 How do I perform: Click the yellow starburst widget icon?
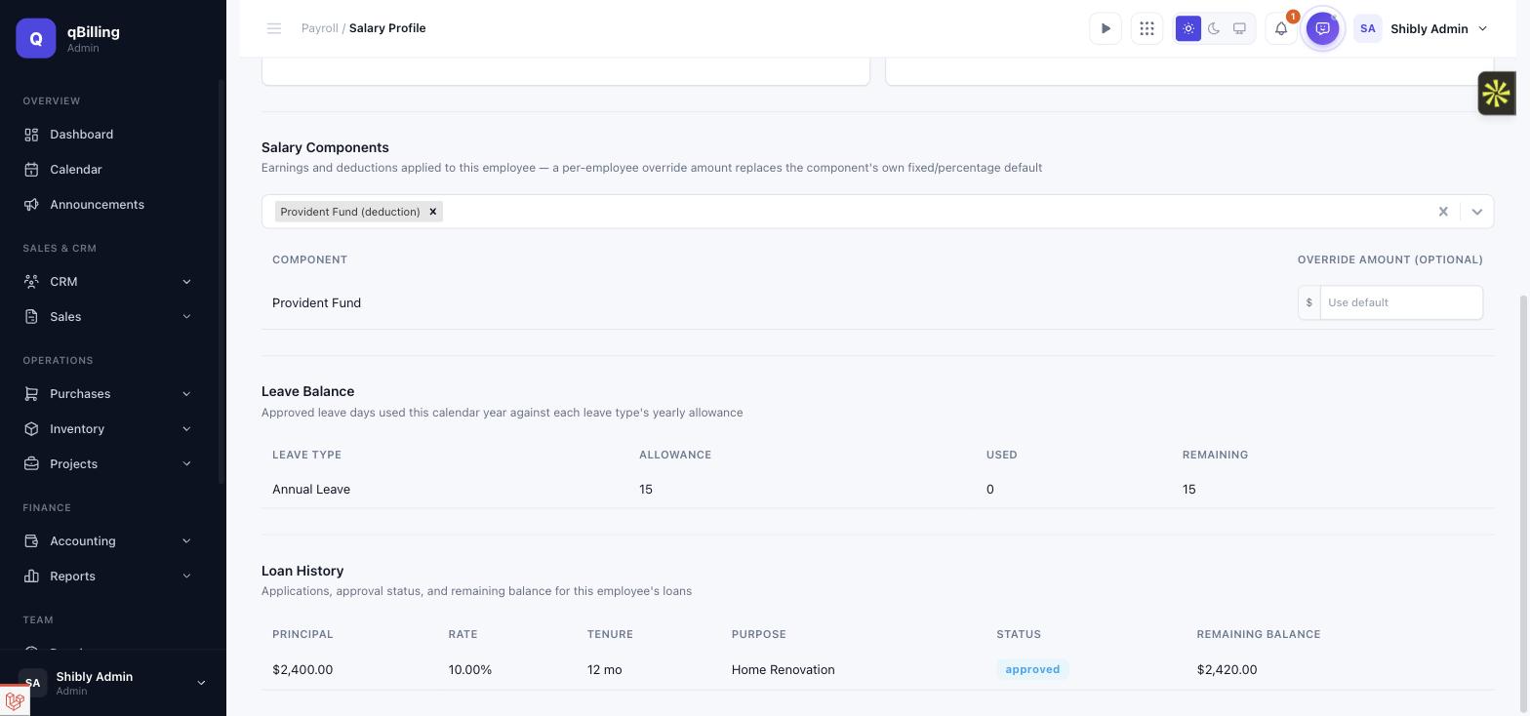[x=1497, y=94]
